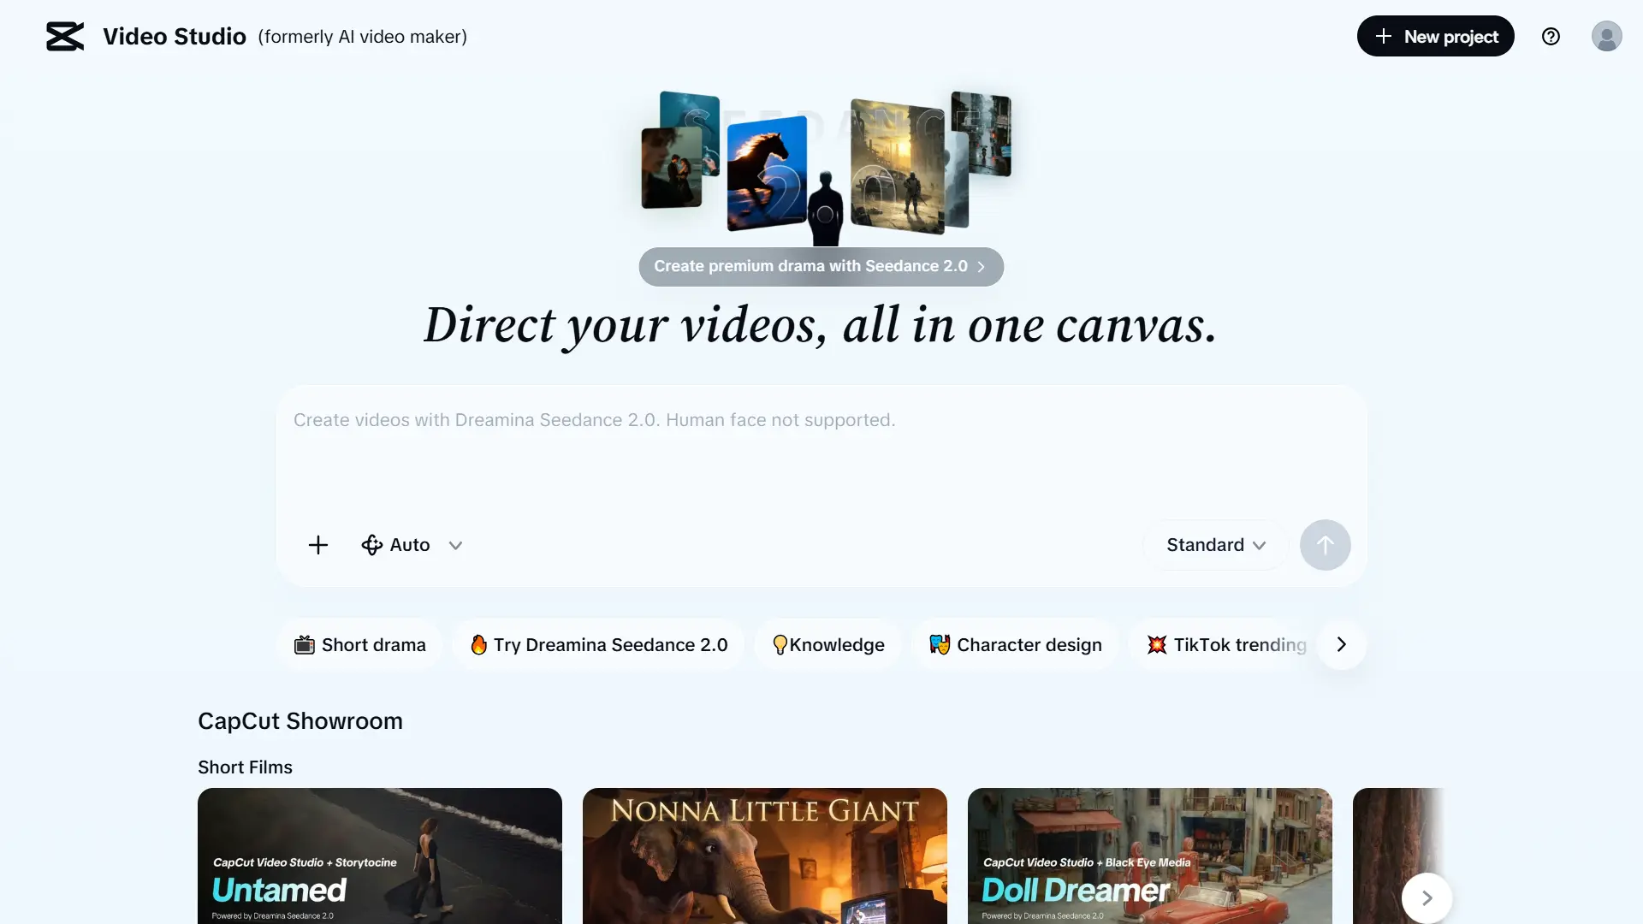Click the Video Studio title
1643x924 pixels.
click(x=175, y=37)
